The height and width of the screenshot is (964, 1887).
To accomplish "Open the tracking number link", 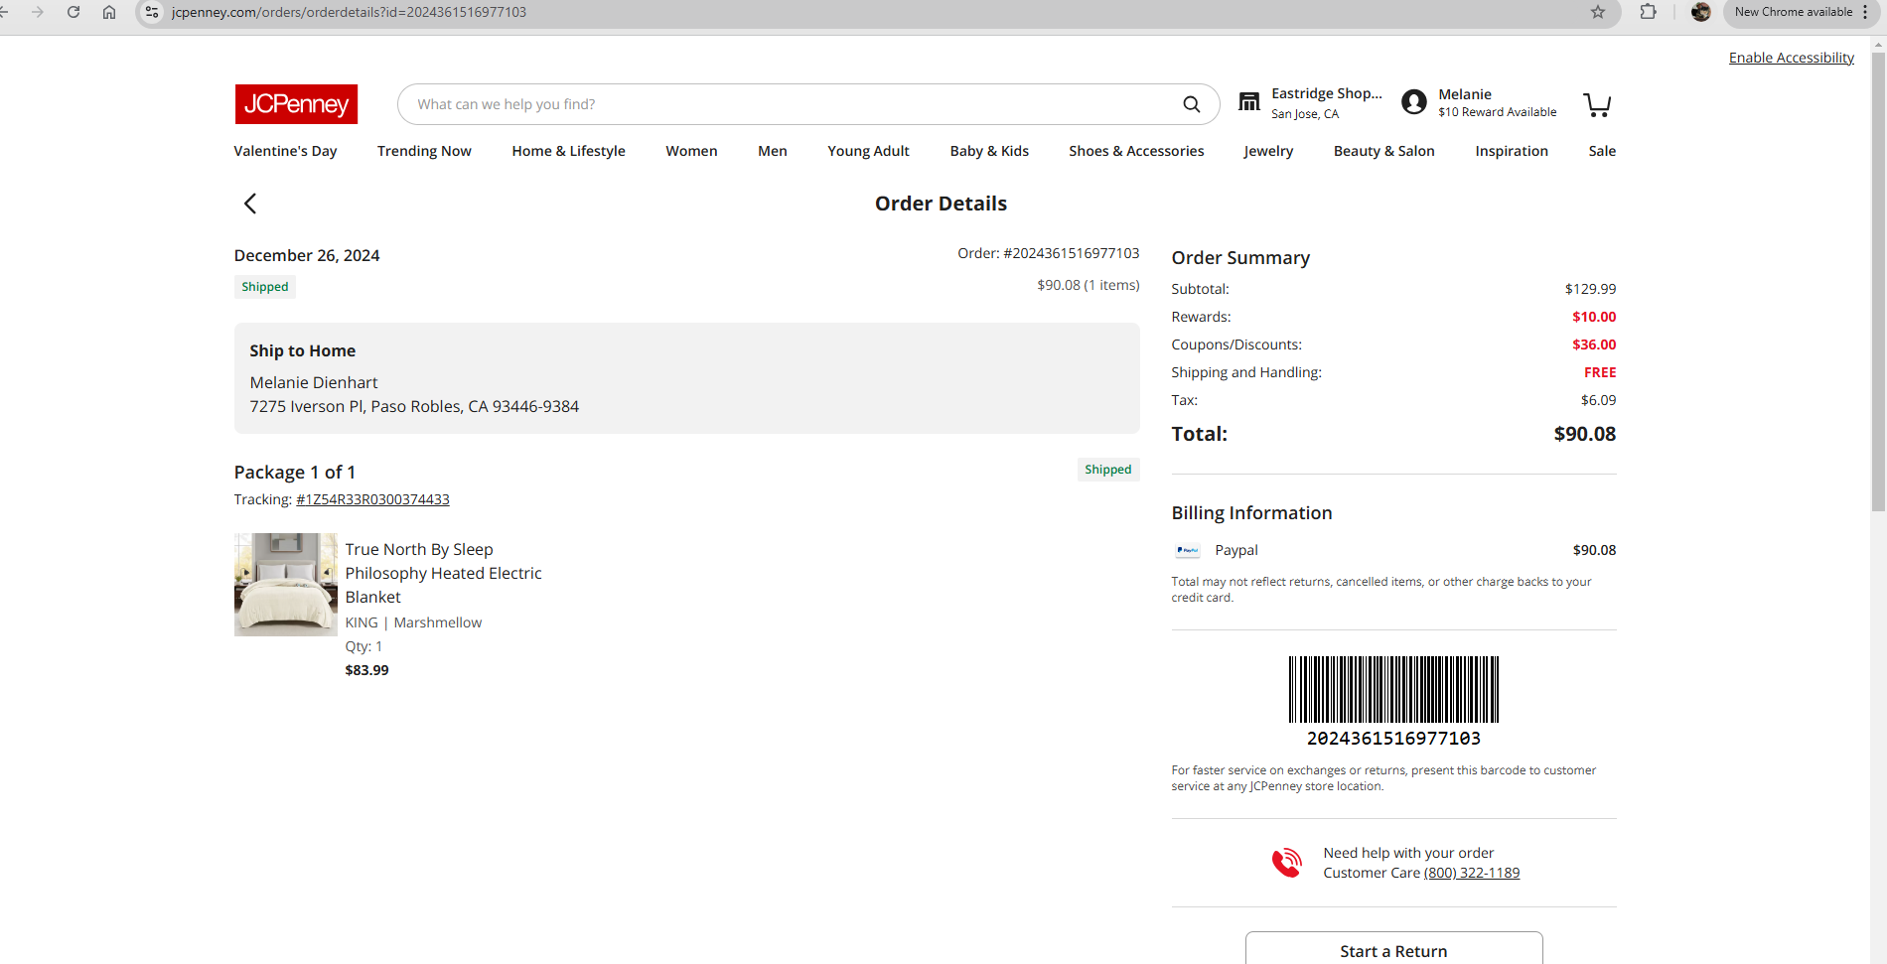I will coord(372,499).
